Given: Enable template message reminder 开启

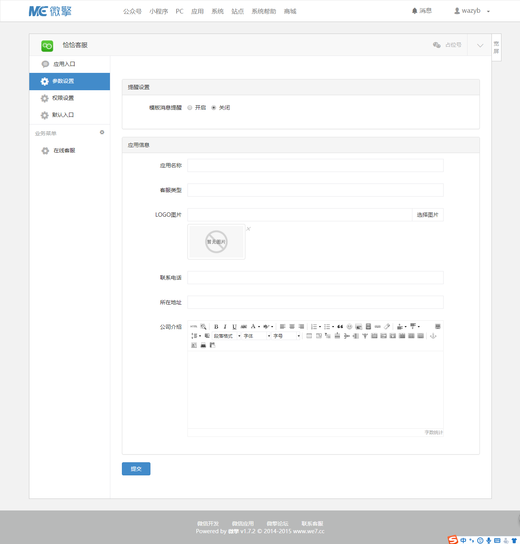Looking at the screenshot, I should [190, 108].
